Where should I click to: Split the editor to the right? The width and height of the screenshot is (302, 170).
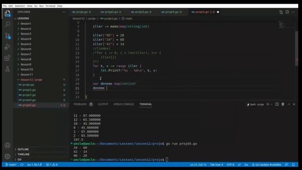click(287, 12)
